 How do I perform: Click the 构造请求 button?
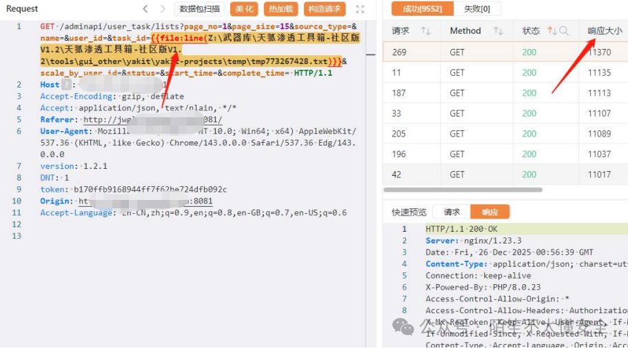coord(325,9)
